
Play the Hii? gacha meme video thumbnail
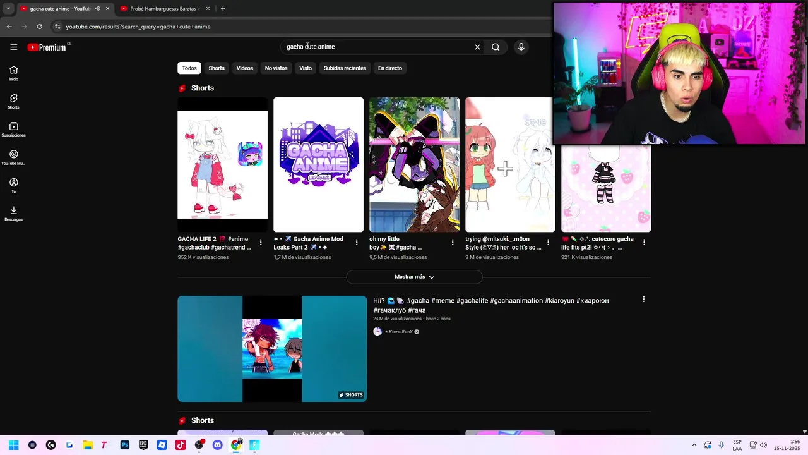tap(272, 349)
